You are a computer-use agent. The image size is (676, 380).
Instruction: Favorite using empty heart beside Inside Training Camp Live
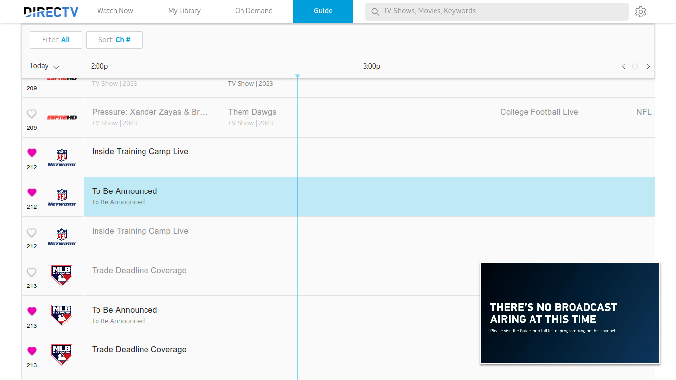(x=32, y=233)
